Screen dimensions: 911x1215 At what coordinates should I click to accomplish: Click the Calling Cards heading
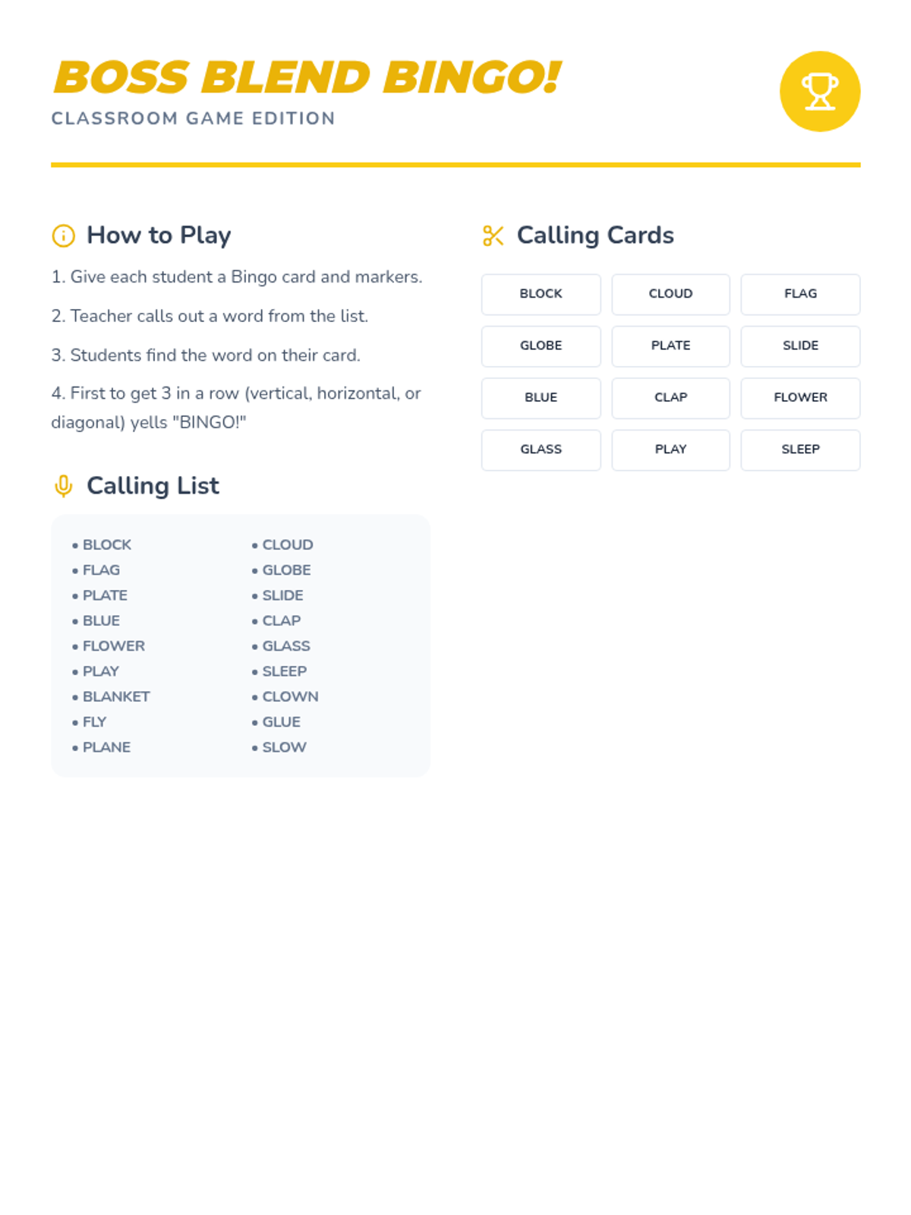pos(595,235)
